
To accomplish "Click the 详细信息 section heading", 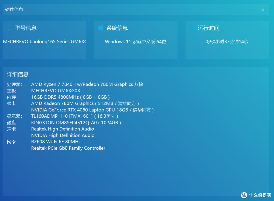I will tap(18, 74).
